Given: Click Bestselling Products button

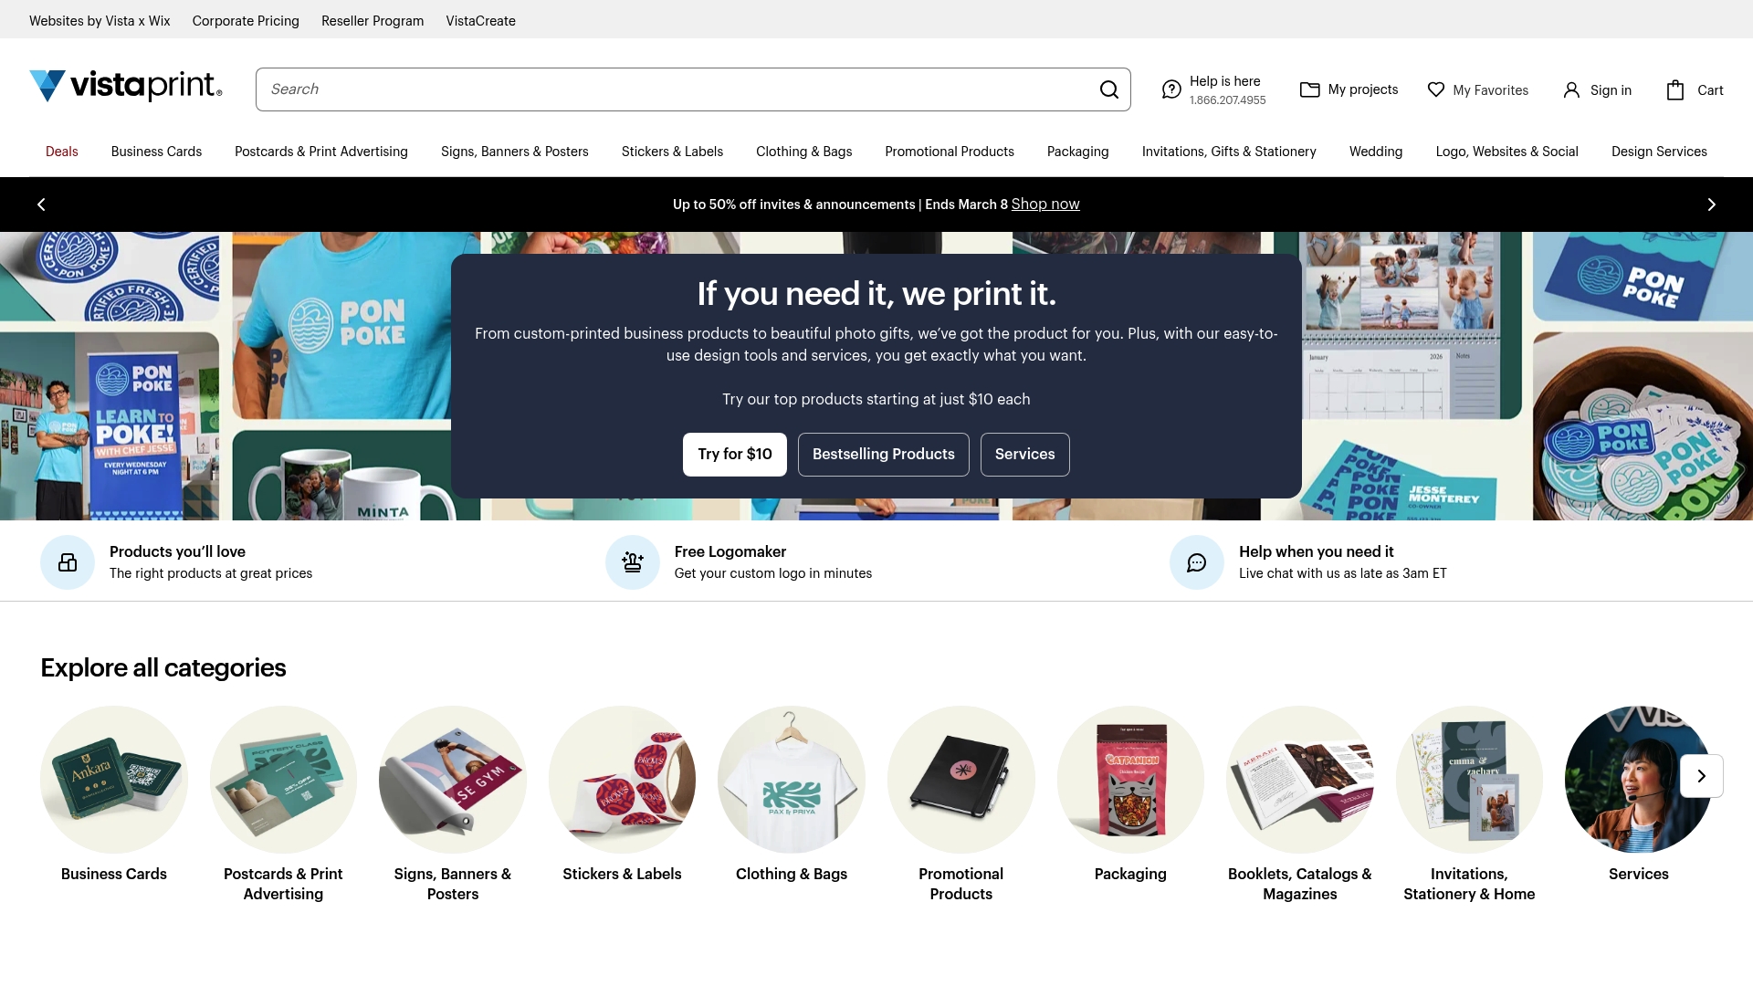Looking at the screenshot, I should click(x=884, y=455).
